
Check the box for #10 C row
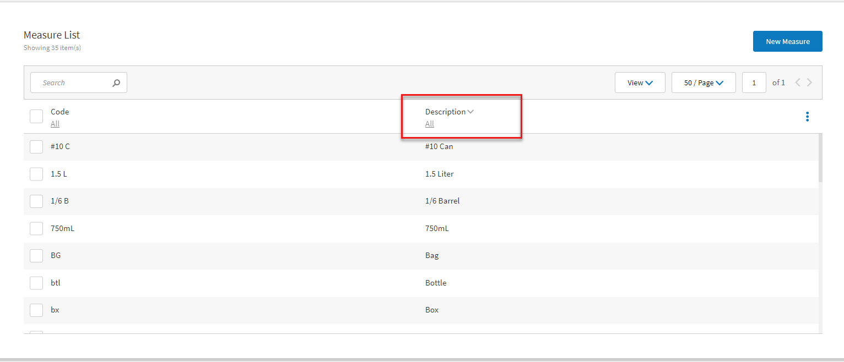36,147
